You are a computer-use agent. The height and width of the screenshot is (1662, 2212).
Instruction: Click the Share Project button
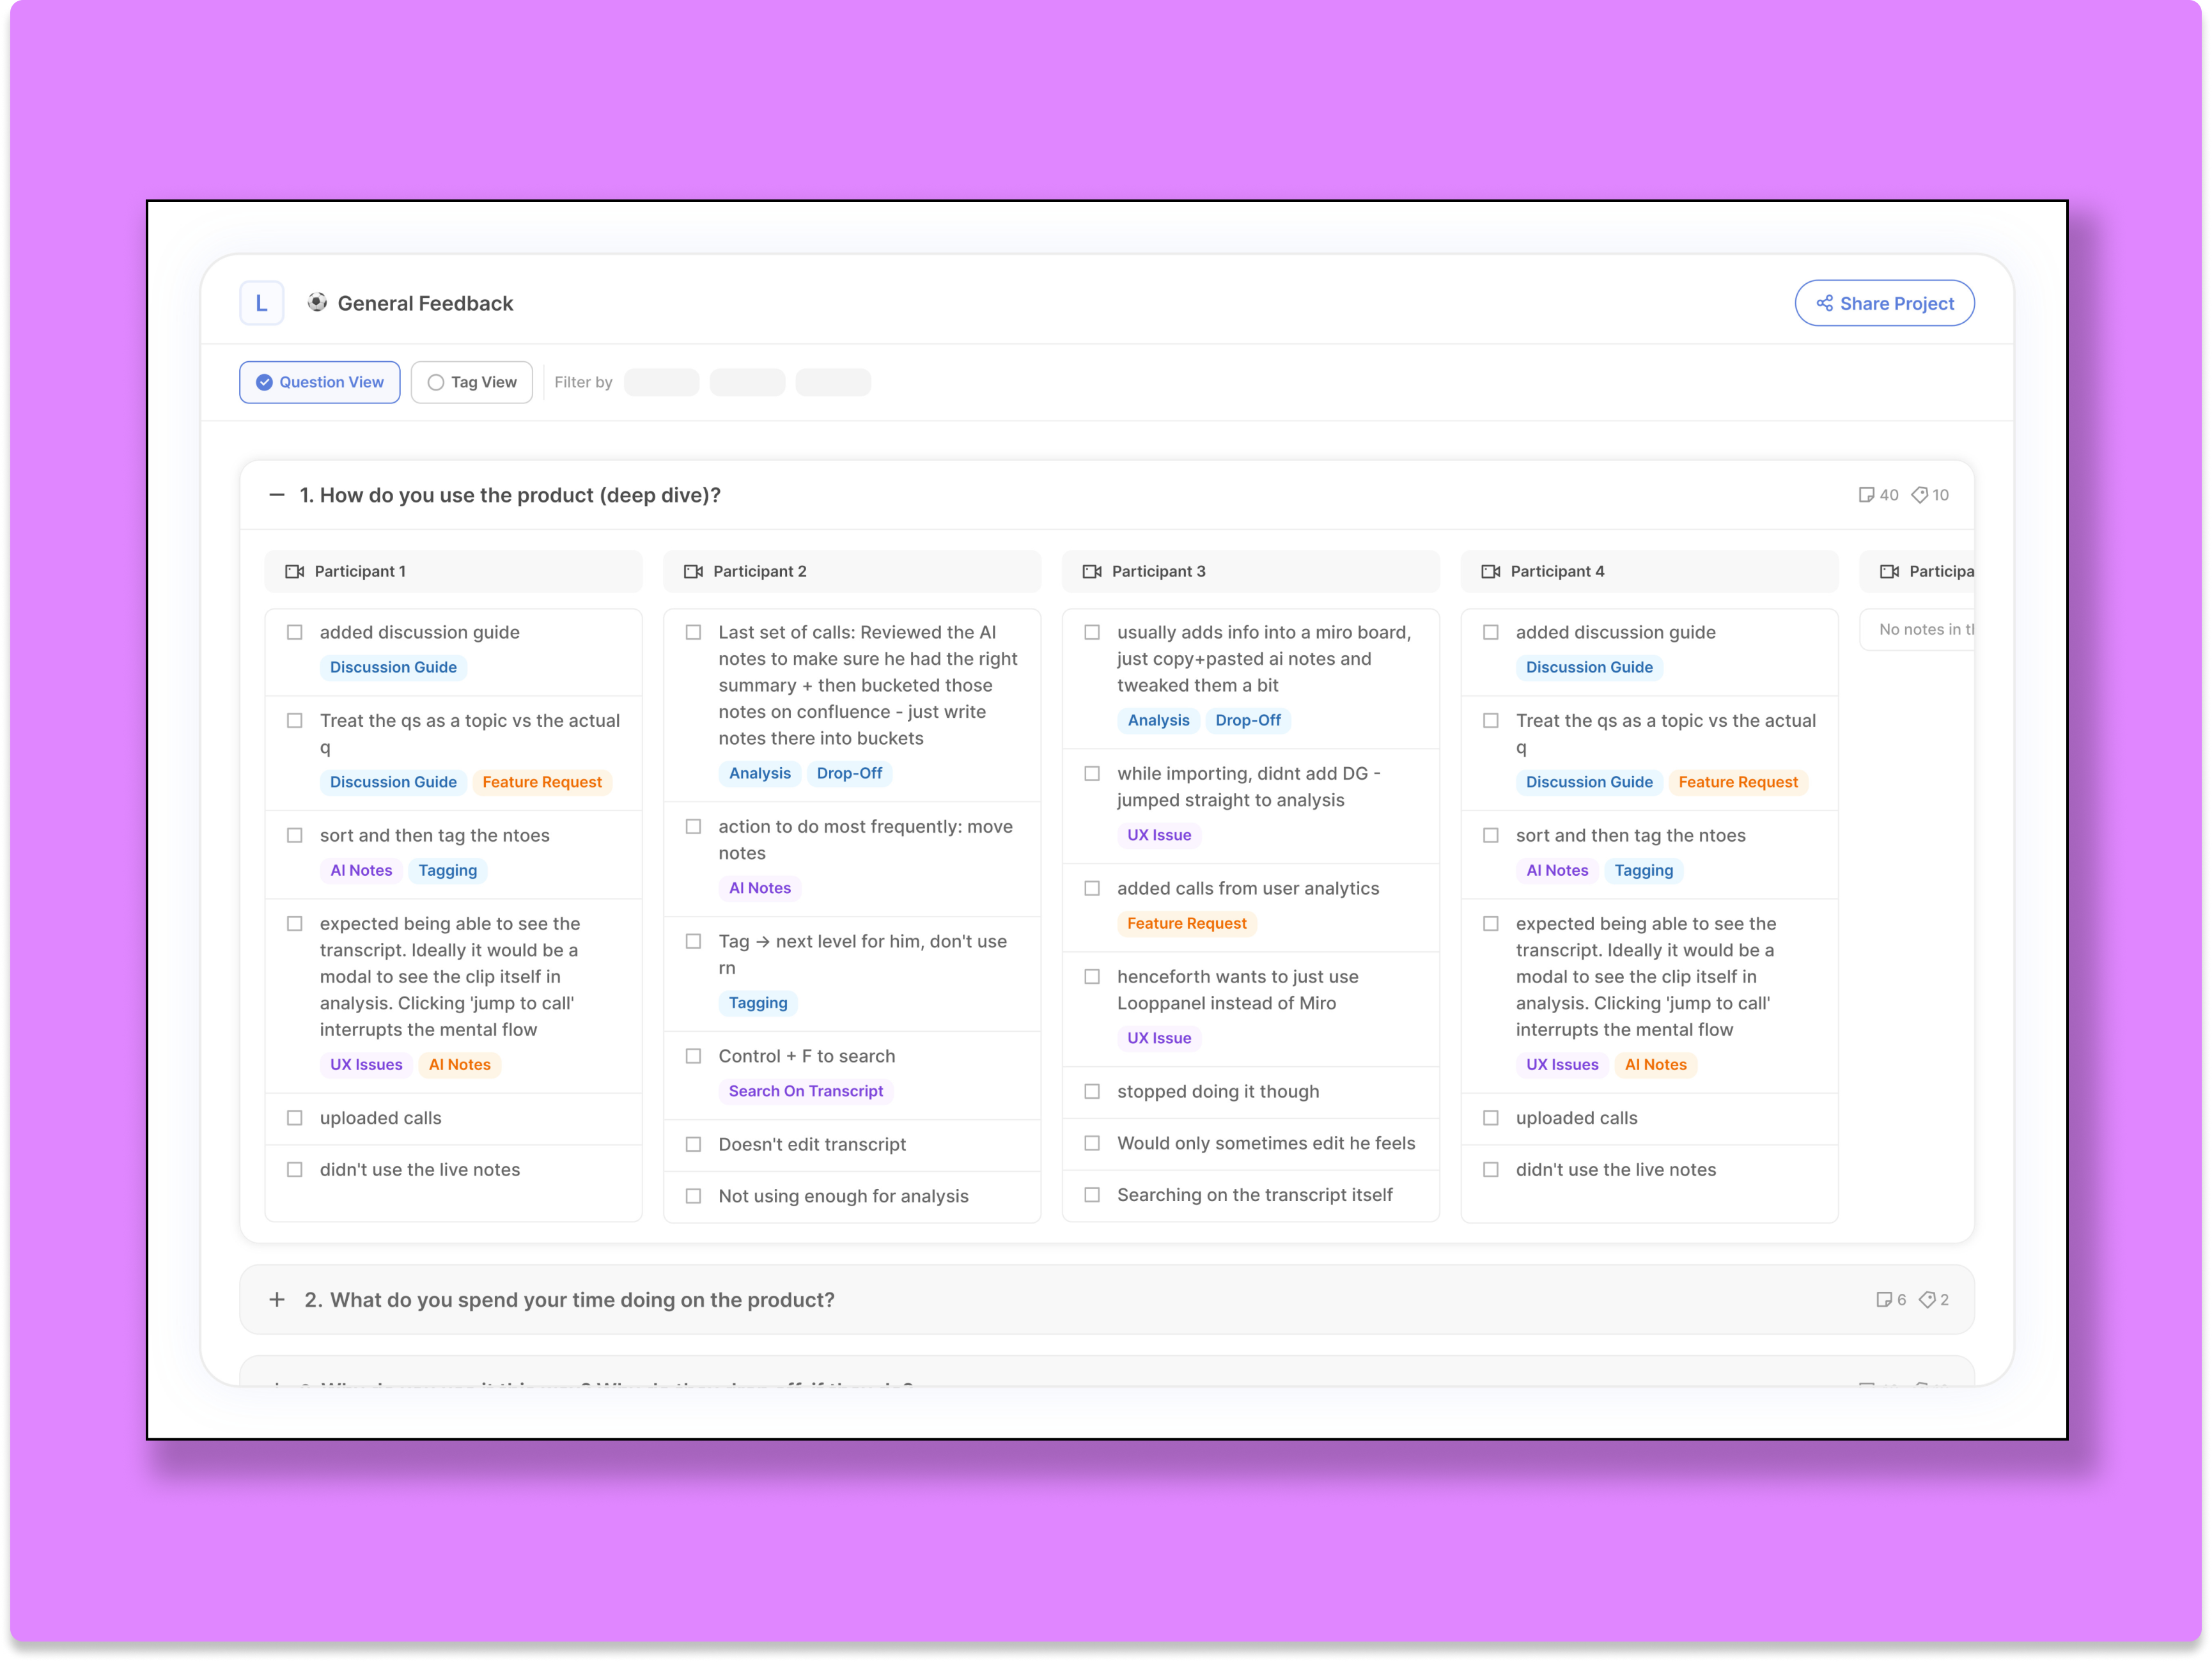1884,302
